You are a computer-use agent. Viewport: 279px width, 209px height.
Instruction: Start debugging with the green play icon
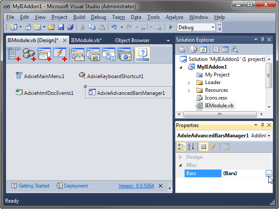pyautogui.click(x=171, y=27)
